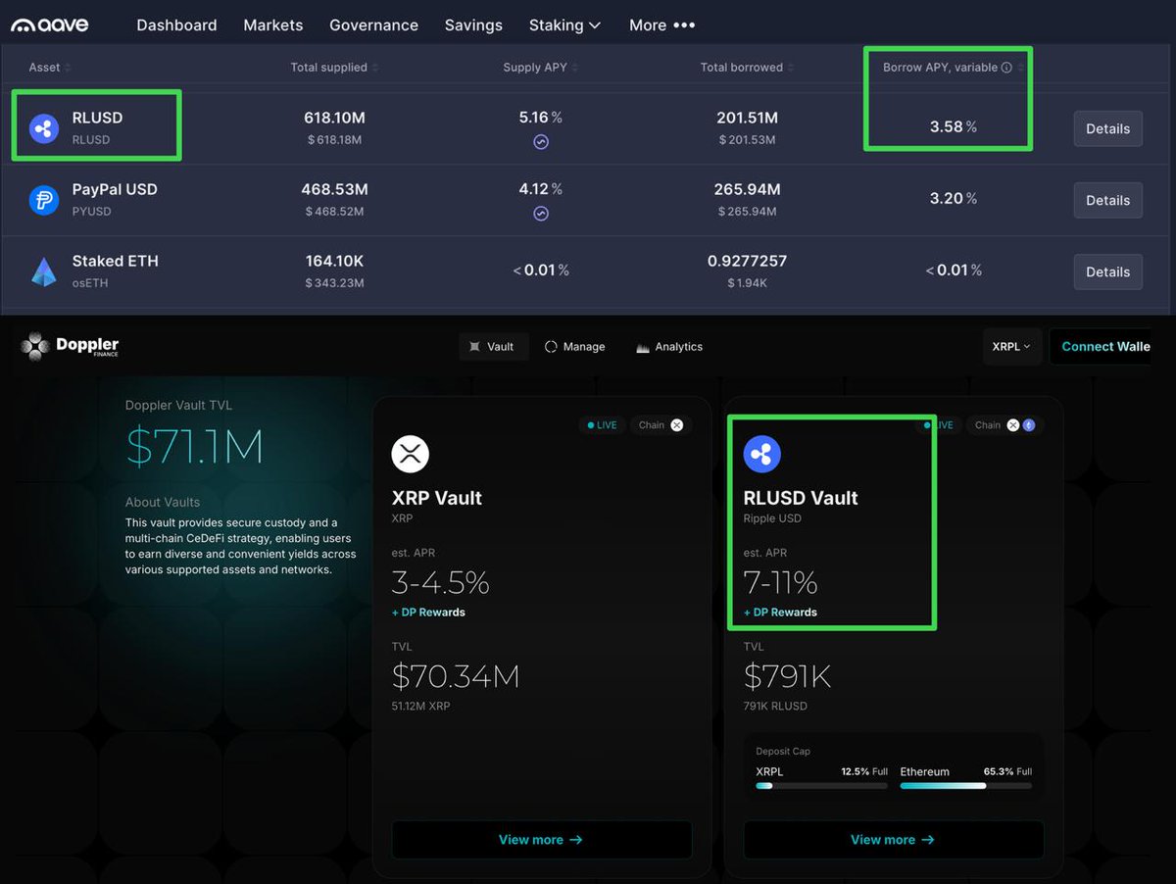Click the 3.20% borrow APY value
Screen dimensions: 1176x884
pyautogui.click(x=954, y=198)
